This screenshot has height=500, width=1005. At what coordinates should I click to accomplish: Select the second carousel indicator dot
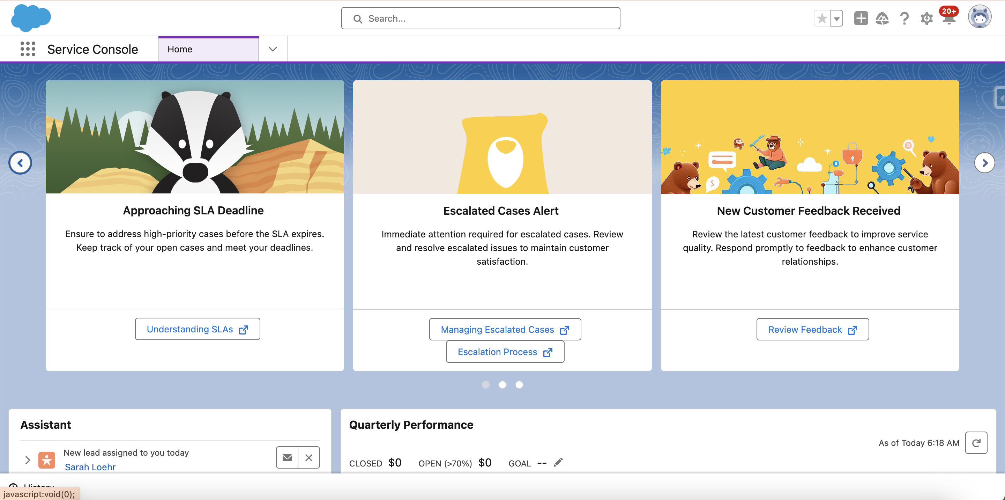pos(502,385)
